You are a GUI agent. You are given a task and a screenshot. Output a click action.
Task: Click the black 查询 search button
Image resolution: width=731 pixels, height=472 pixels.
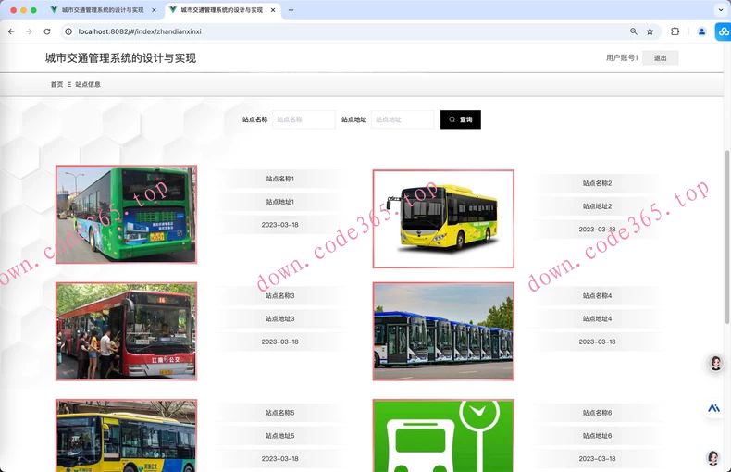[x=461, y=119]
